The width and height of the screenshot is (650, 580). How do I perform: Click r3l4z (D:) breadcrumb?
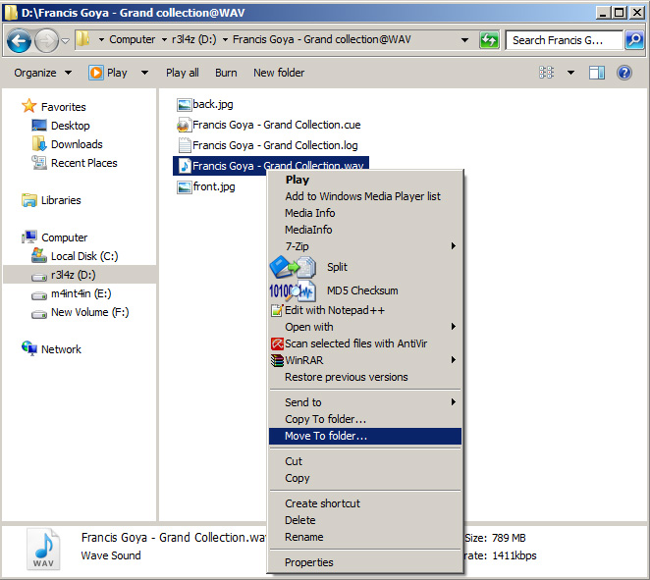pos(194,39)
